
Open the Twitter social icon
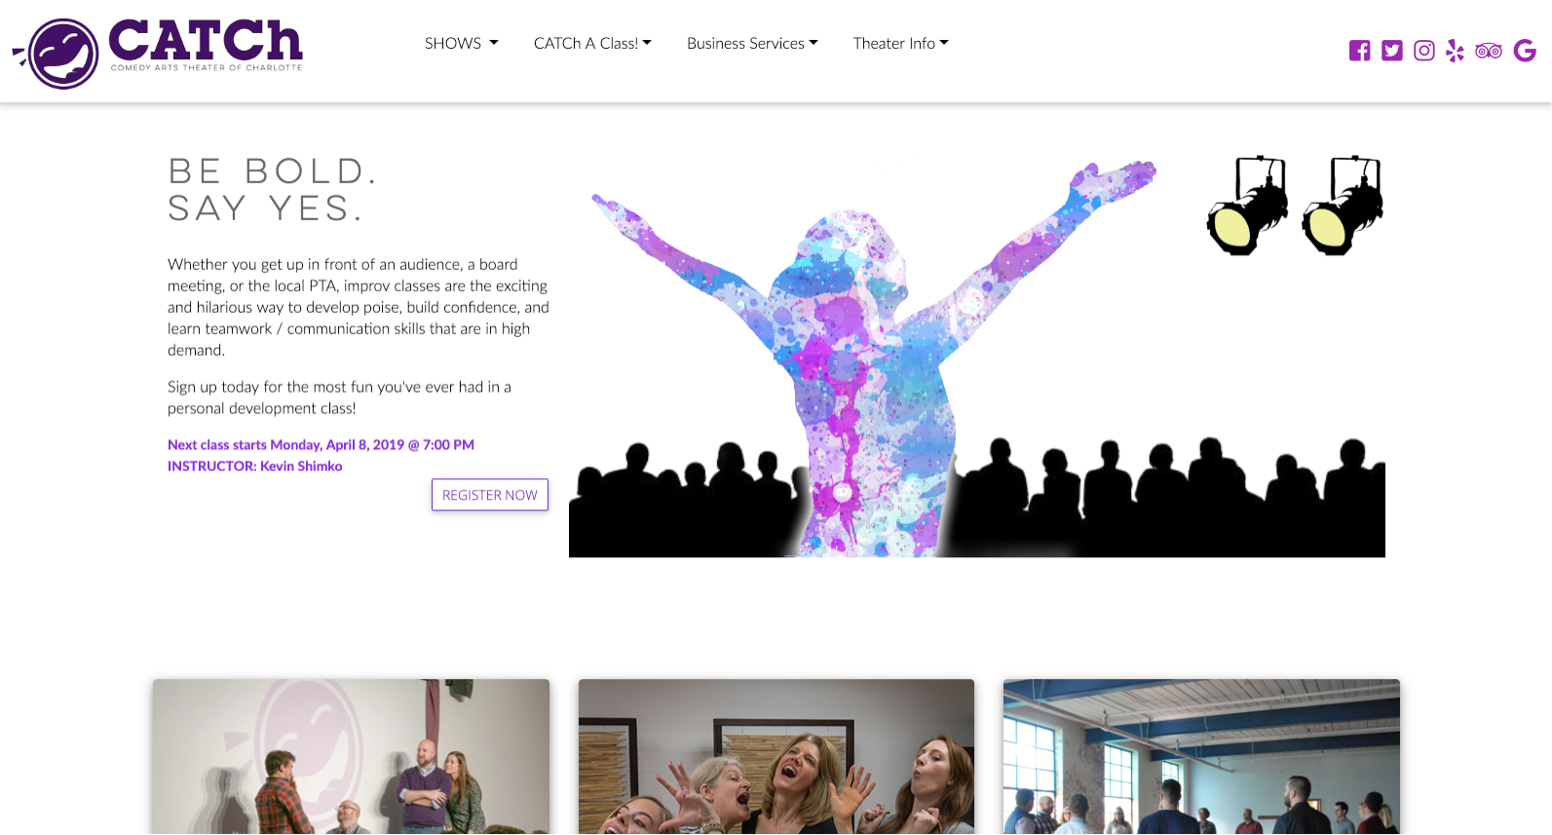point(1392,51)
